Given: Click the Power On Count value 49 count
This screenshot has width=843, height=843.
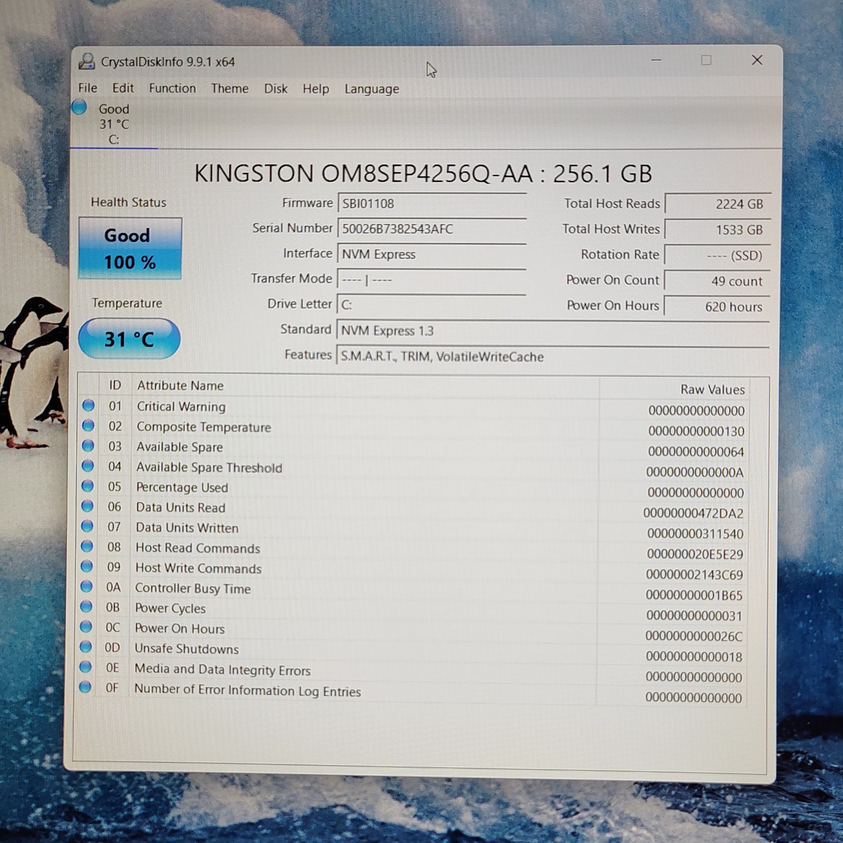Looking at the screenshot, I should pyautogui.click(x=717, y=280).
